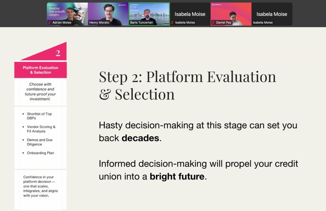Click Isabela Moise's muted microphone icon
The height and width of the screenshot is (211, 326).
(x=173, y=23)
